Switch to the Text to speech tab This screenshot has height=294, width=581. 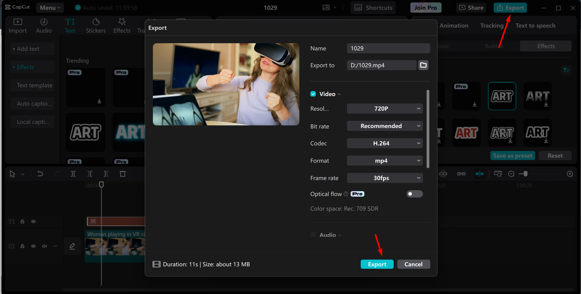point(535,26)
